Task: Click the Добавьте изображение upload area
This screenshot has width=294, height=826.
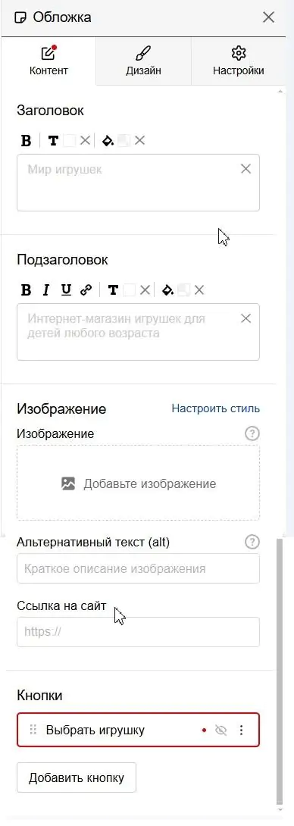Action: 138,483
